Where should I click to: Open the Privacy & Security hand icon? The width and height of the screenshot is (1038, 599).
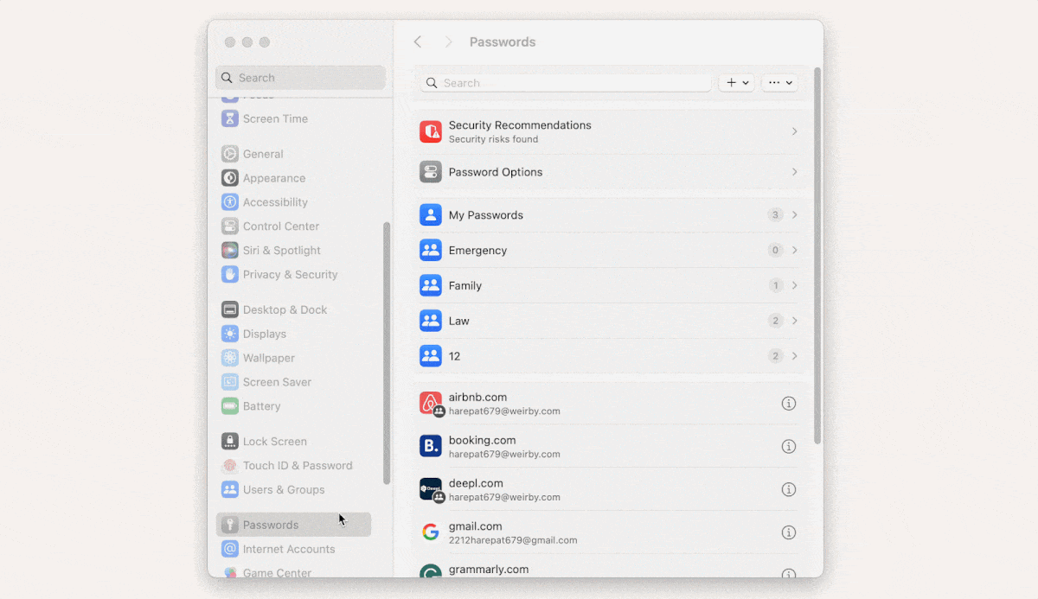point(229,275)
